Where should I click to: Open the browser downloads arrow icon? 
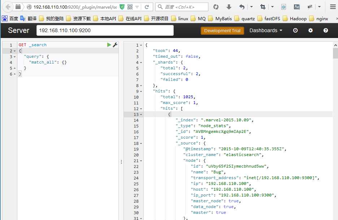tap(229, 7)
